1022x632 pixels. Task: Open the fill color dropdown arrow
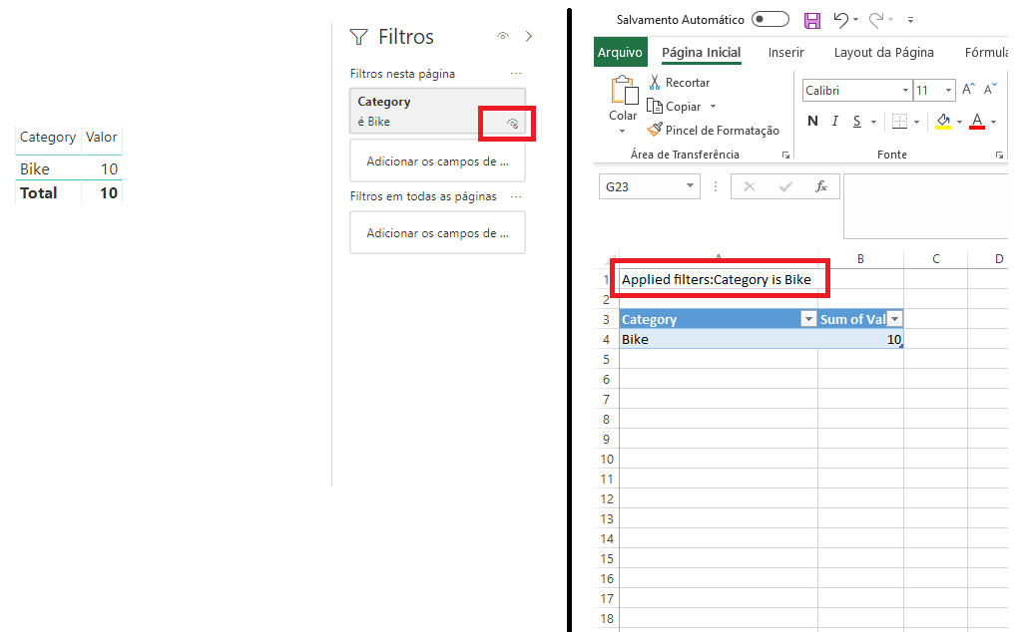tap(959, 122)
